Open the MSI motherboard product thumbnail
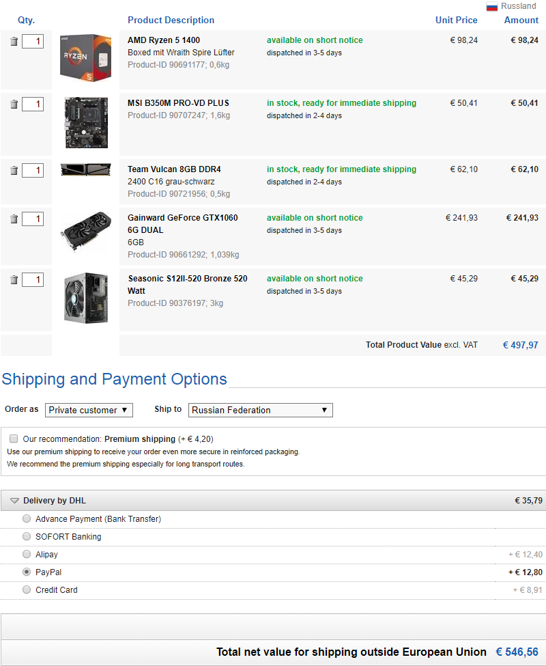This screenshot has width=546, height=666. click(85, 122)
